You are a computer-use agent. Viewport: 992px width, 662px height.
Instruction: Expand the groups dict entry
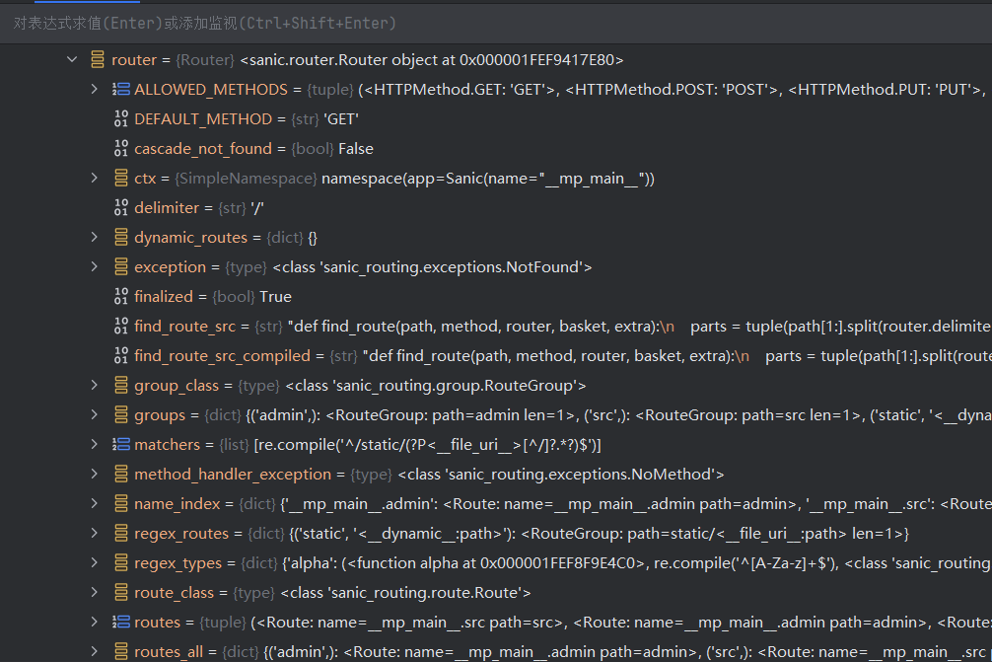pyautogui.click(x=95, y=415)
